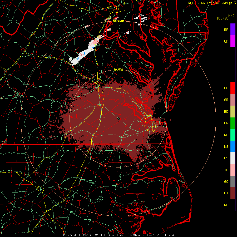Select the GR dusty pink legend swatch
Screen dimensions: 237x237
(233, 100)
